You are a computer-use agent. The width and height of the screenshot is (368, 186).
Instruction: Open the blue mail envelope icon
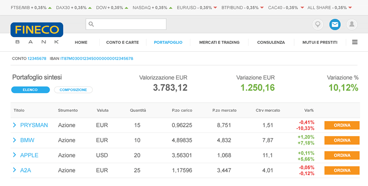coord(335,25)
